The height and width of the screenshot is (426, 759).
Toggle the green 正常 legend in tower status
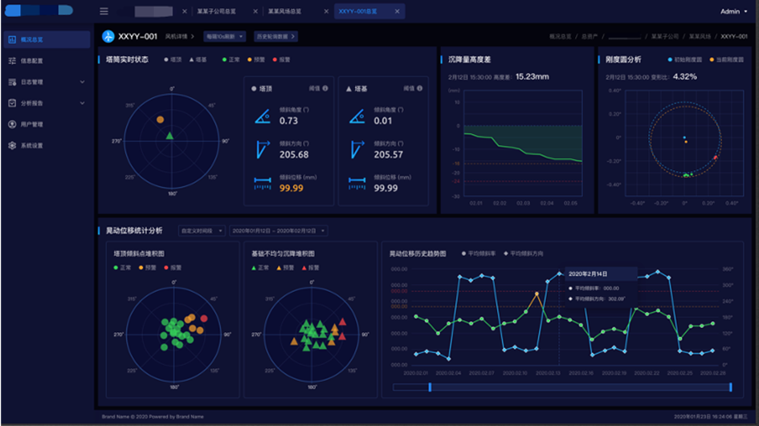coord(231,60)
